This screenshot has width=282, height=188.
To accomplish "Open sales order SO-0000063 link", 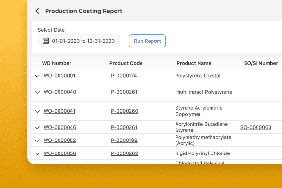I will coord(256,127).
